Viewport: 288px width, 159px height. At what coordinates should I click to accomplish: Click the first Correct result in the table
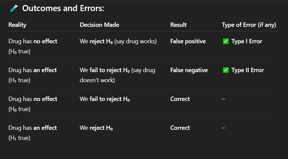[180, 99]
